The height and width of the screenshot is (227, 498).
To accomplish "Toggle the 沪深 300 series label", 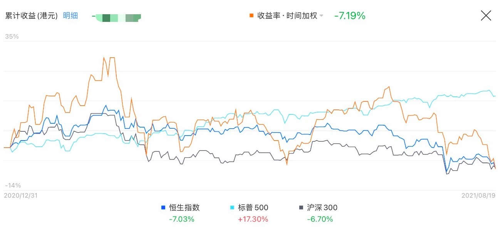I will 322,208.
